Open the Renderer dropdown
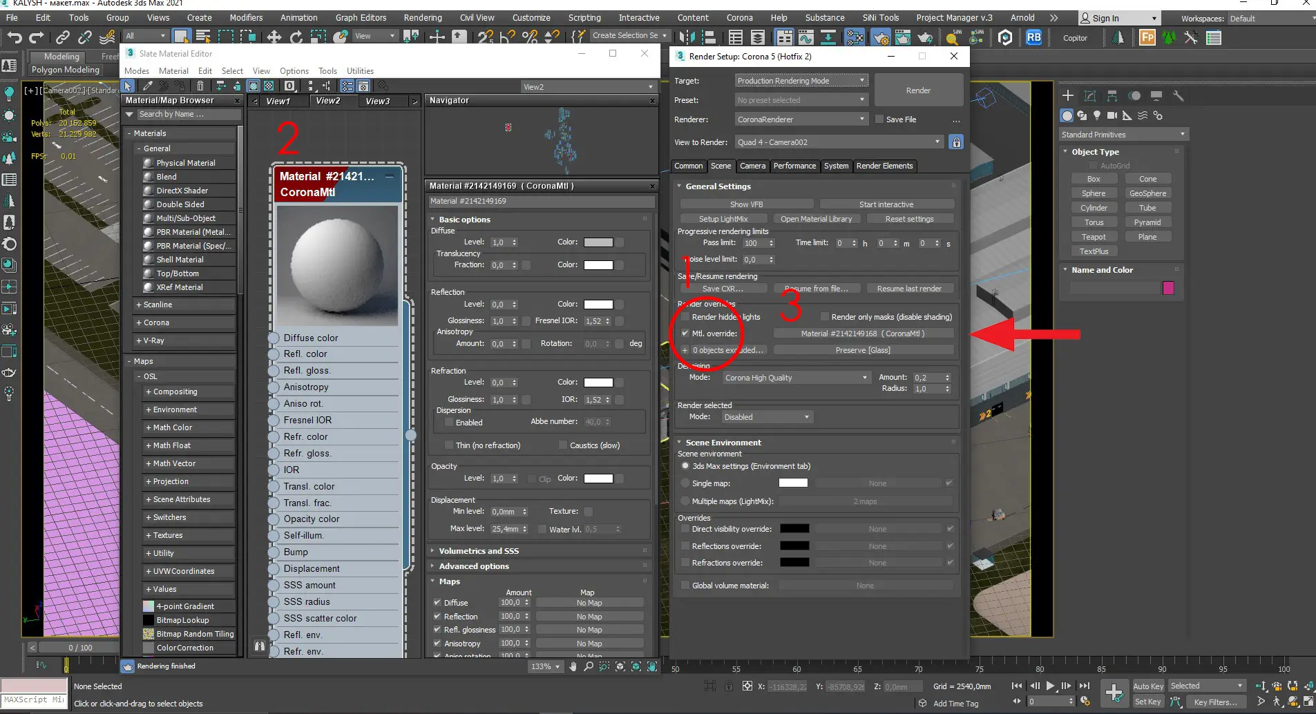The width and height of the screenshot is (1316, 714). (x=801, y=119)
